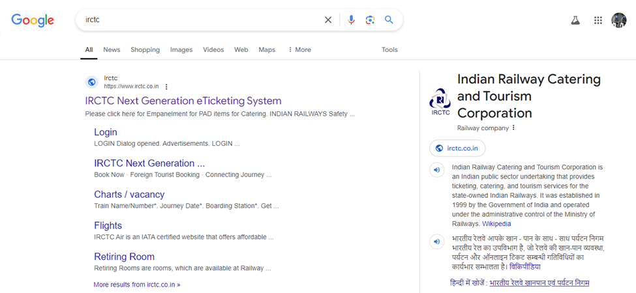Click the 'Book Now · Foreign Tourist Booking' snippet
This screenshot has width=636, height=293.
pyautogui.click(x=183, y=175)
